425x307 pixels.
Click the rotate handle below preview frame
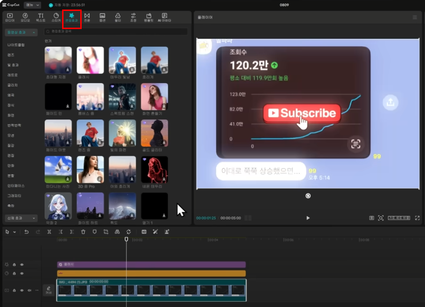coord(308,196)
